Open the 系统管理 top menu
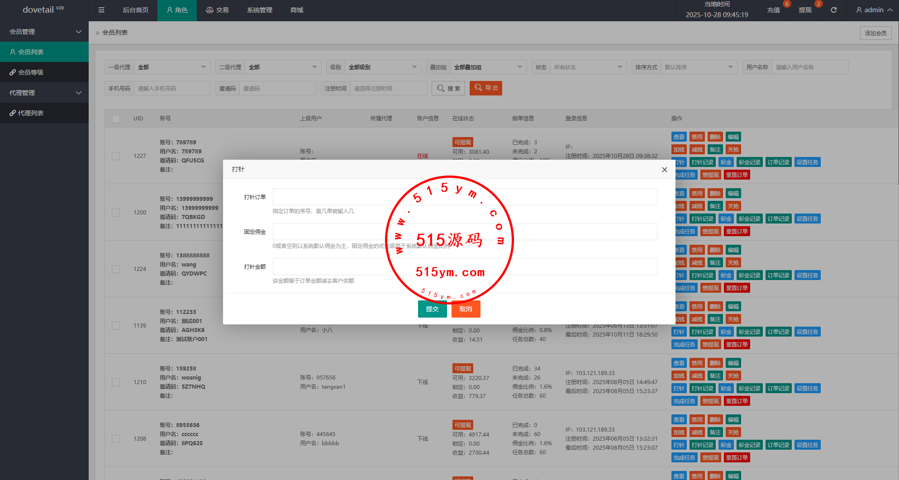Screen dimensions: 899x480 point(260,10)
